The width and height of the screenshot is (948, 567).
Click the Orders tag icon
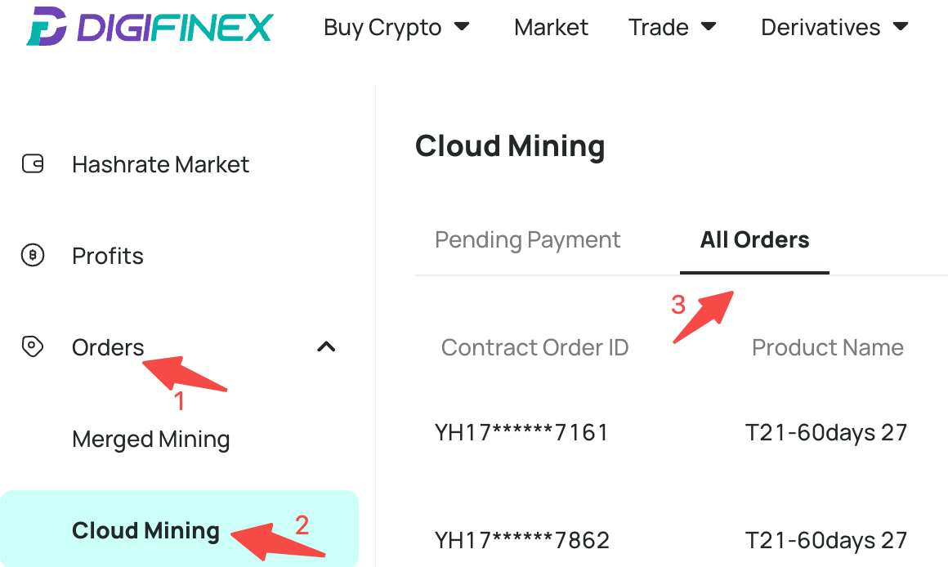pyautogui.click(x=33, y=346)
